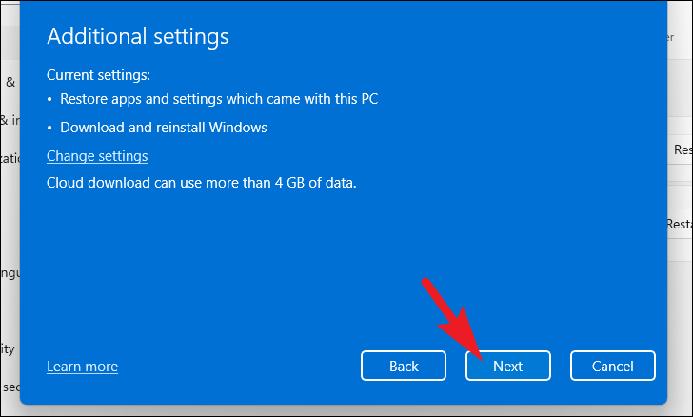Select the Restore apps and settings bullet text
This screenshot has height=417, width=693.
tap(219, 99)
